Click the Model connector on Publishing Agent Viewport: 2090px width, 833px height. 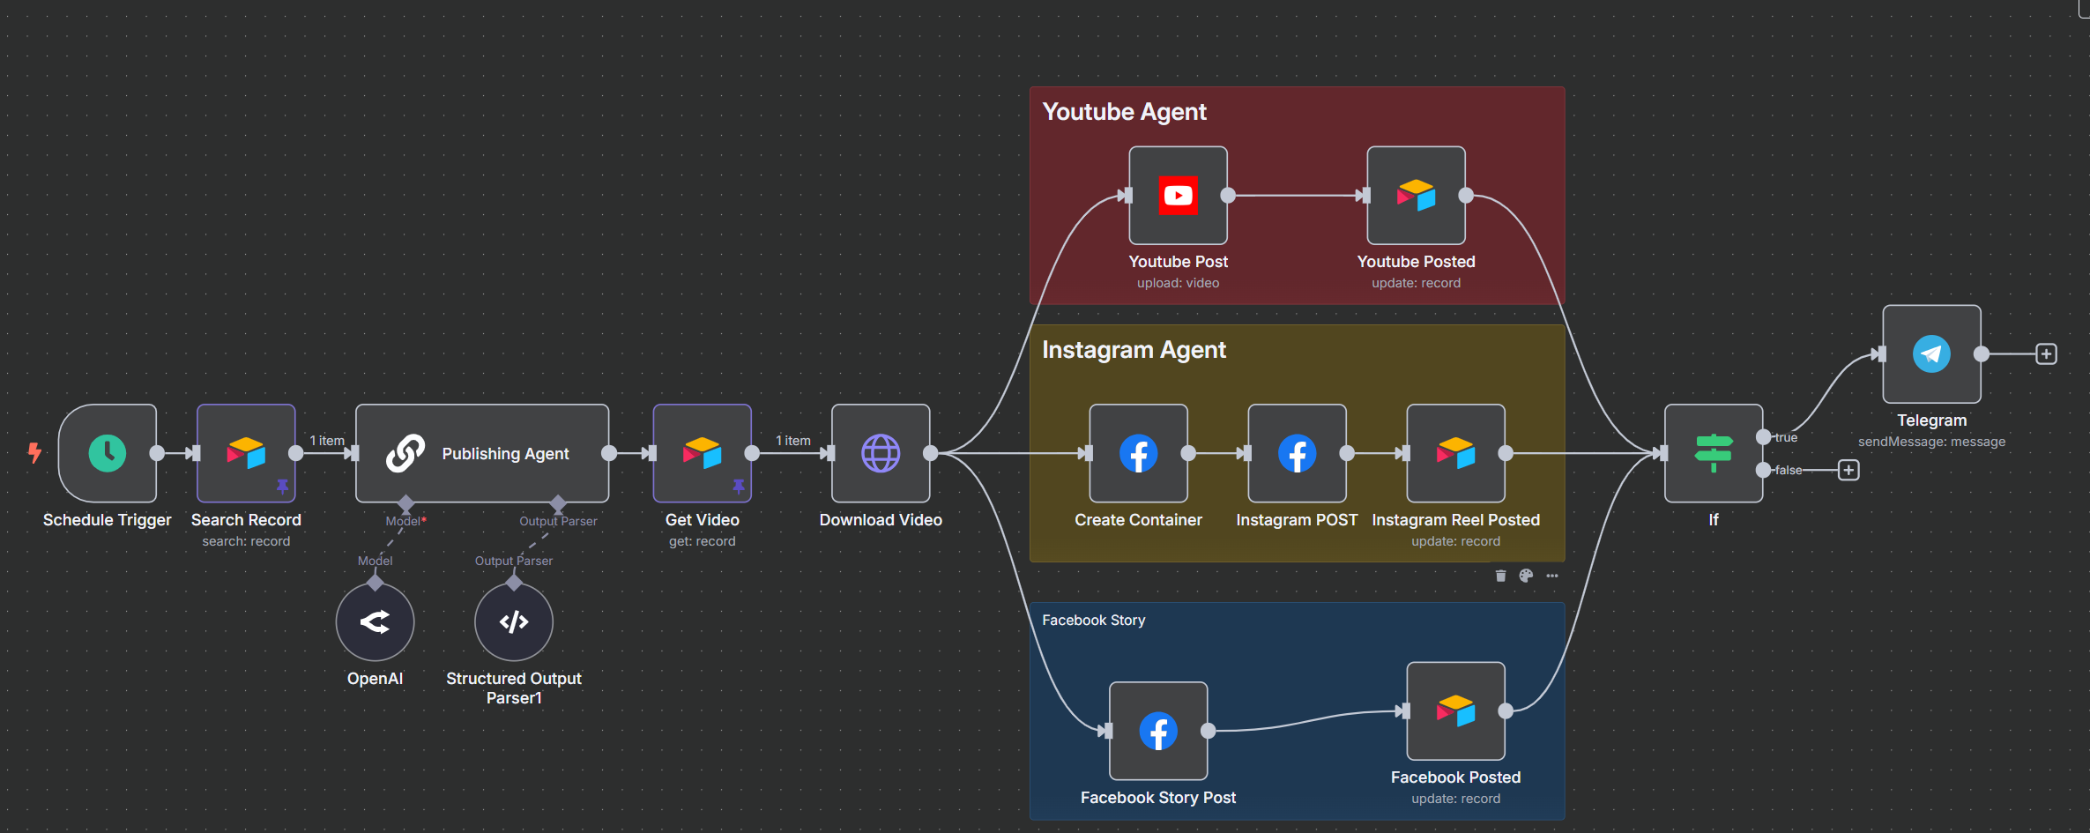(x=405, y=503)
